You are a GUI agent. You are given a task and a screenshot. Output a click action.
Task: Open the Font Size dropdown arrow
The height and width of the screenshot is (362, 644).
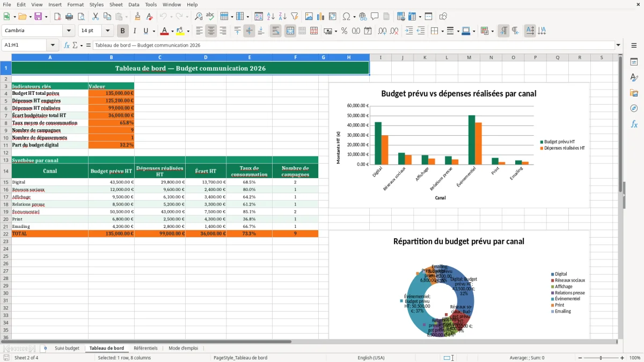108,31
